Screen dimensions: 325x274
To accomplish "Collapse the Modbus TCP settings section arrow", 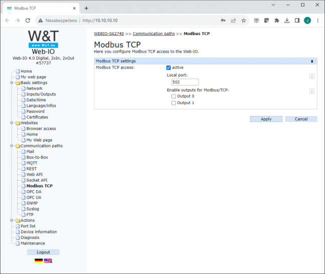I will click(x=312, y=61).
